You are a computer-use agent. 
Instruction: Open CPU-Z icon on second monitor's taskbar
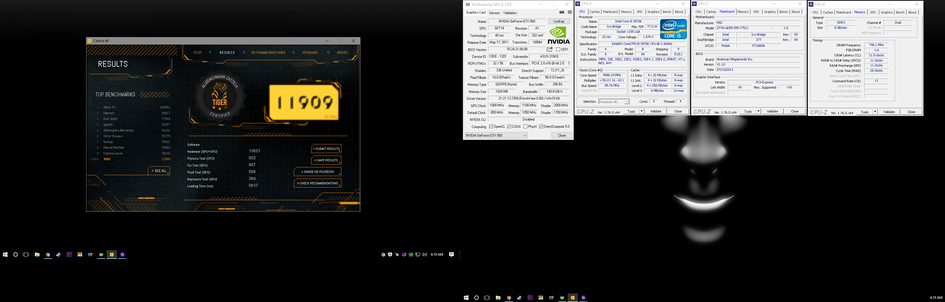point(583,298)
